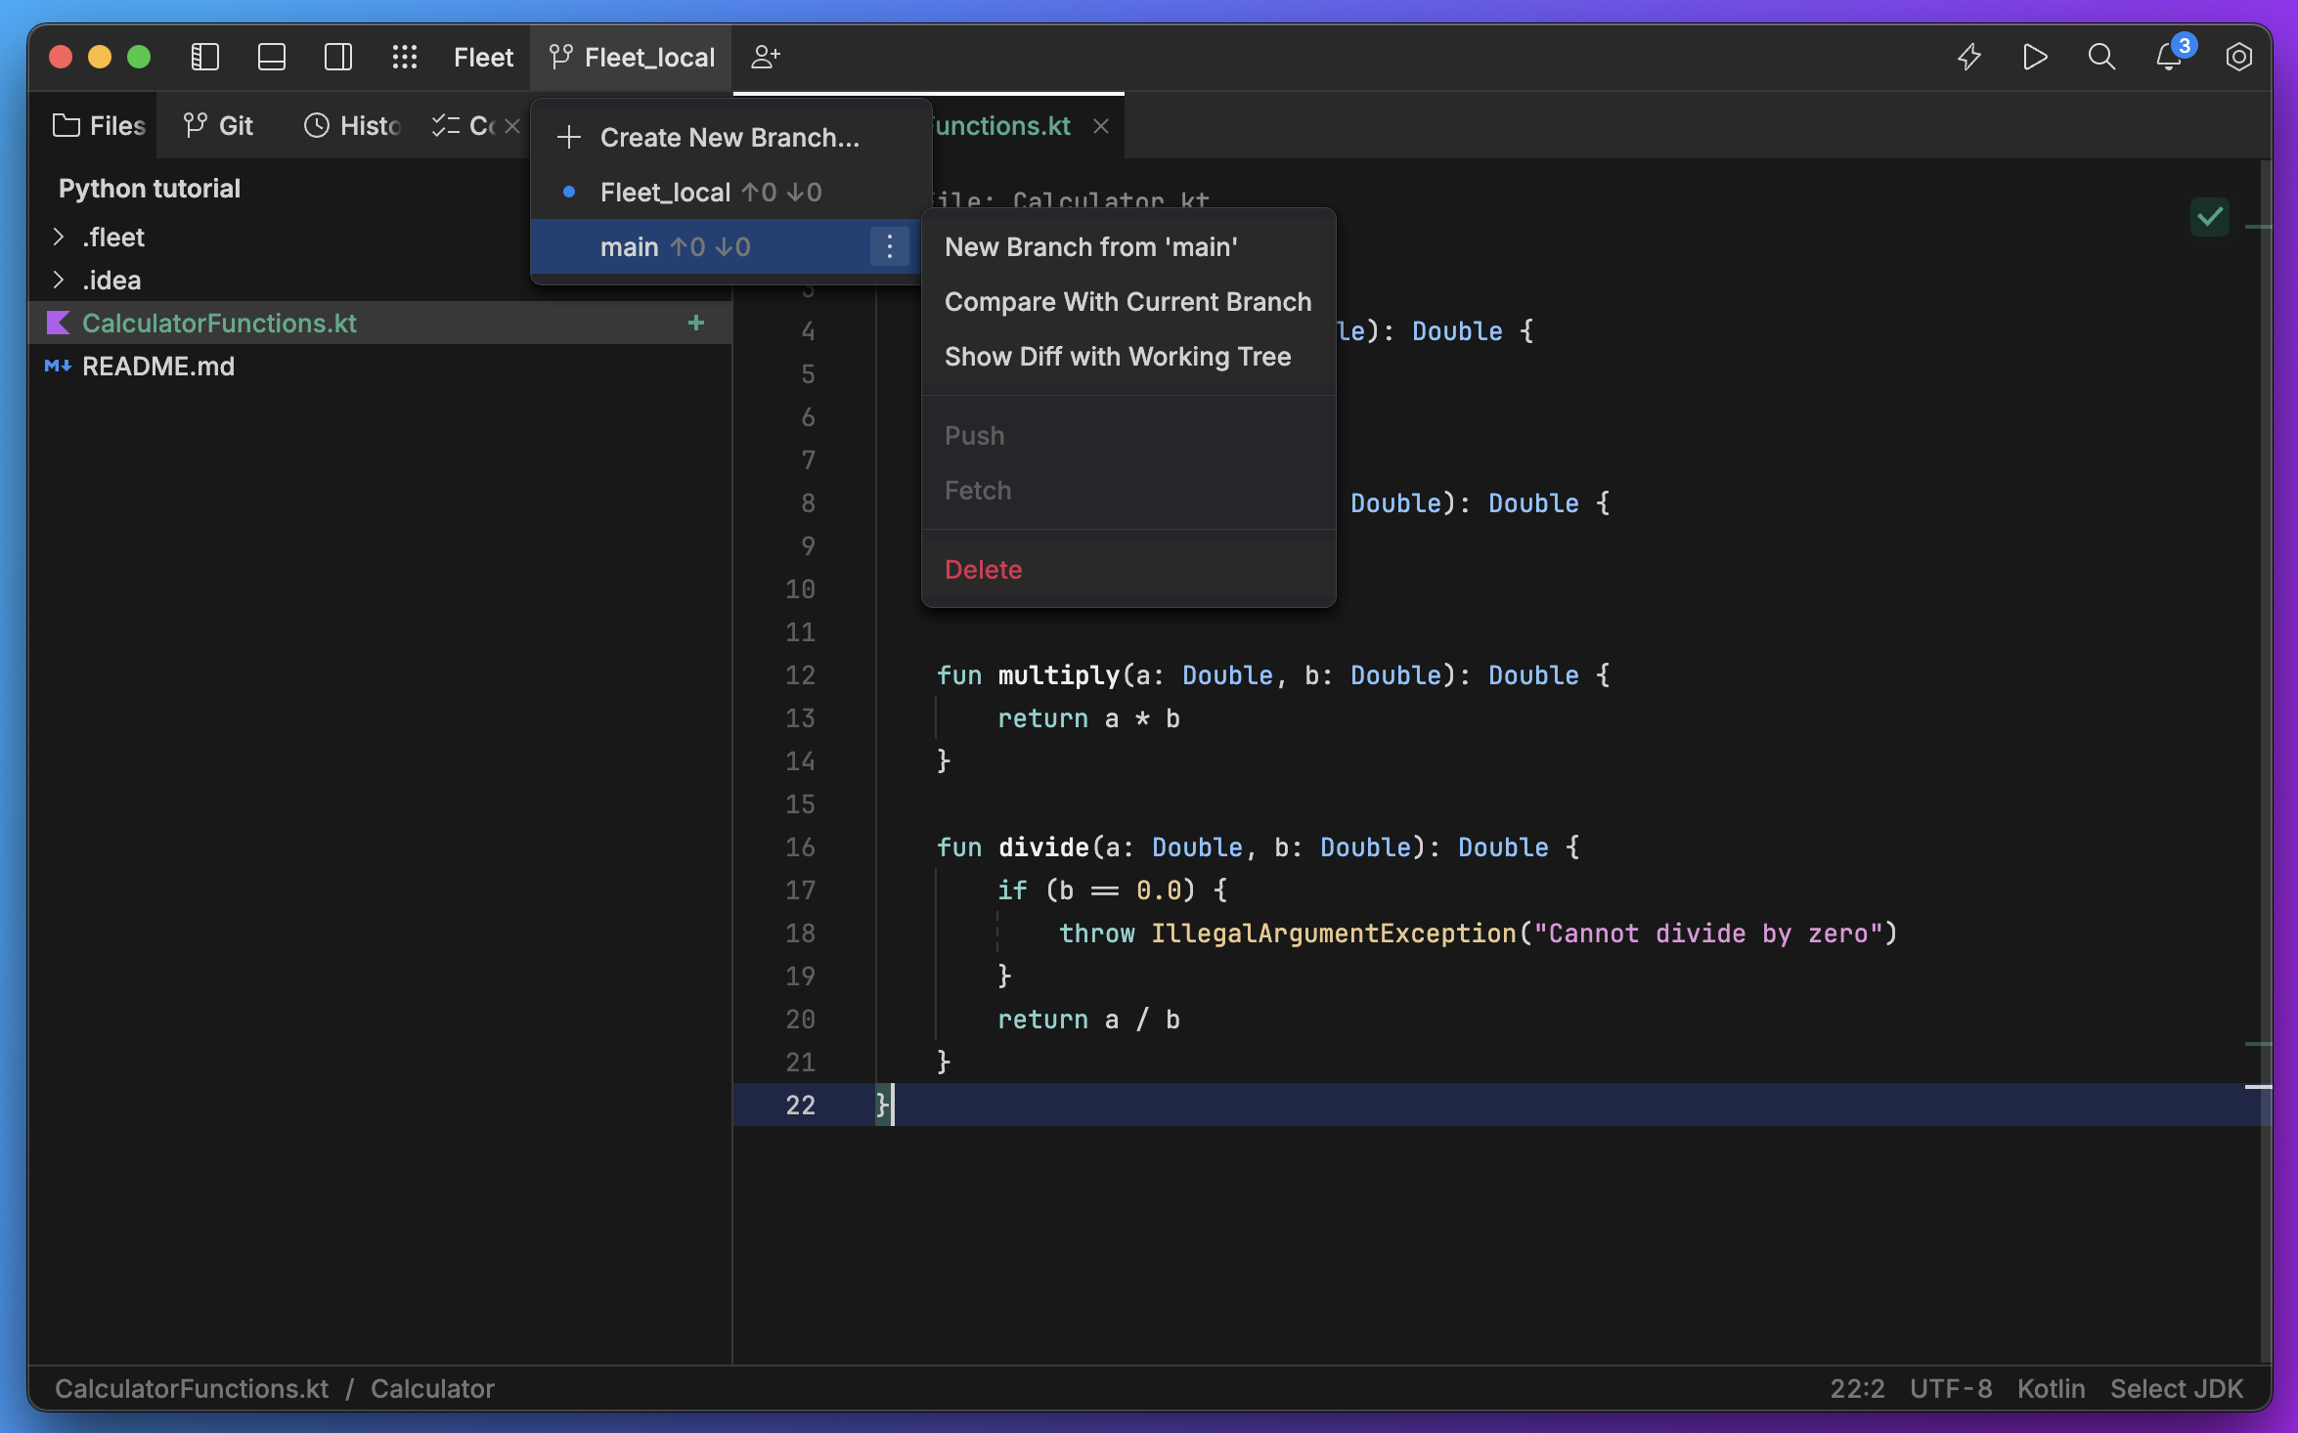Image resolution: width=2298 pixels, height=1433 pixels.
Task: Click the Fleet_local branch selector
Action: (x=632, y=57)
